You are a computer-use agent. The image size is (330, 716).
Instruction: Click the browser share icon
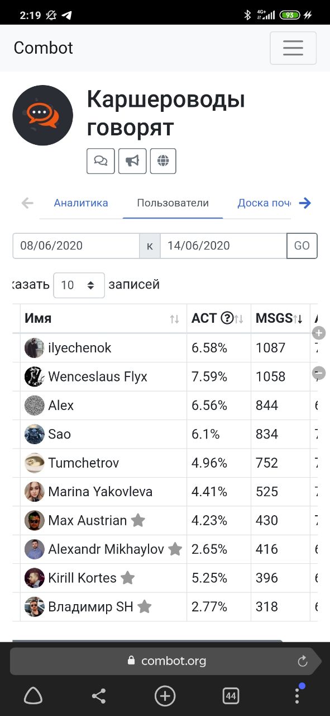point(99,696)
